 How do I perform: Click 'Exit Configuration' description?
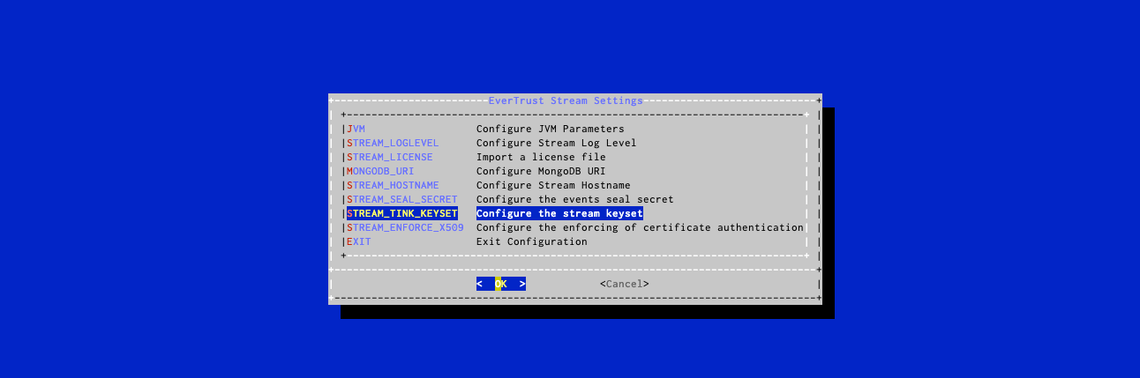pos(532,241)
